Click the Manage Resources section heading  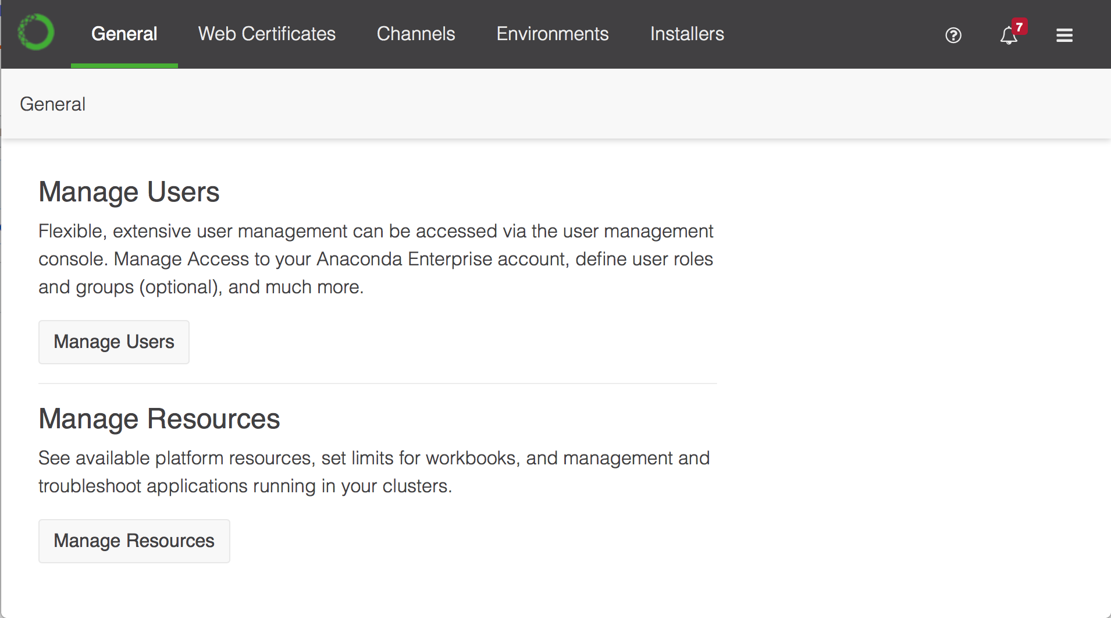point(159,419)
